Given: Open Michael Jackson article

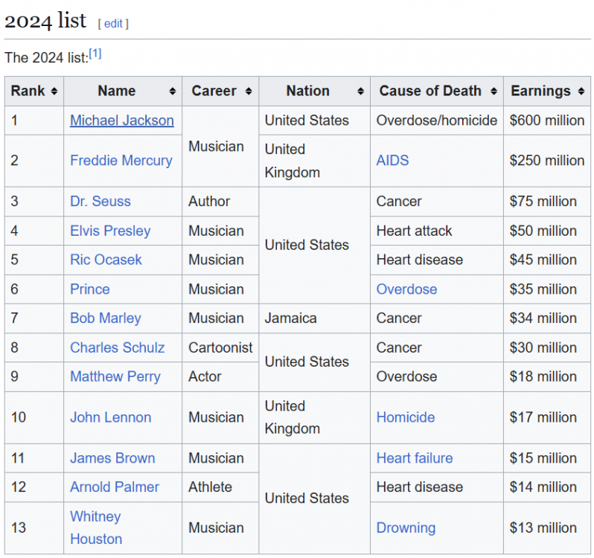Looking at the screenshot, I should (121, 121).
